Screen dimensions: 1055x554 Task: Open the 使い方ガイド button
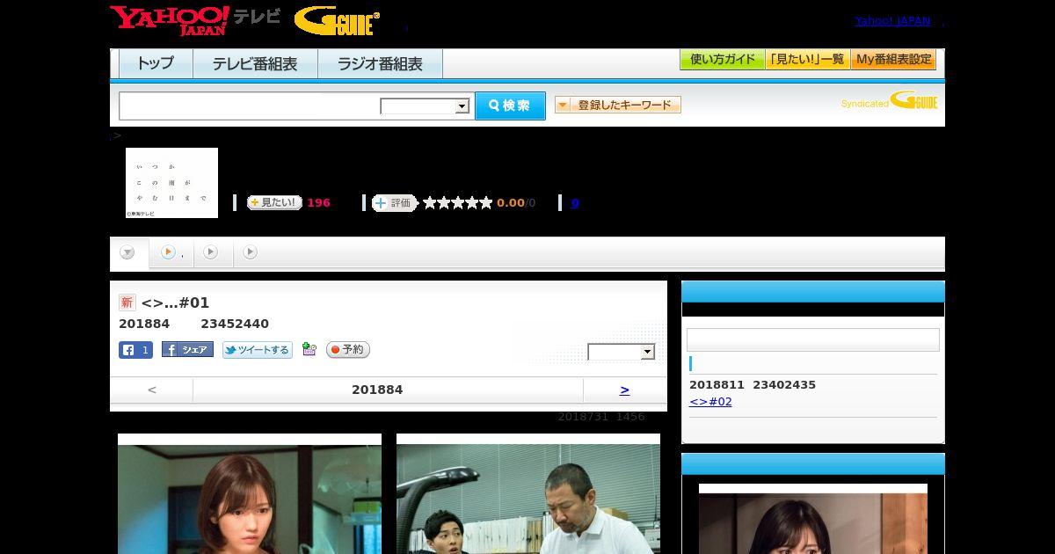(x=722, y=60)
